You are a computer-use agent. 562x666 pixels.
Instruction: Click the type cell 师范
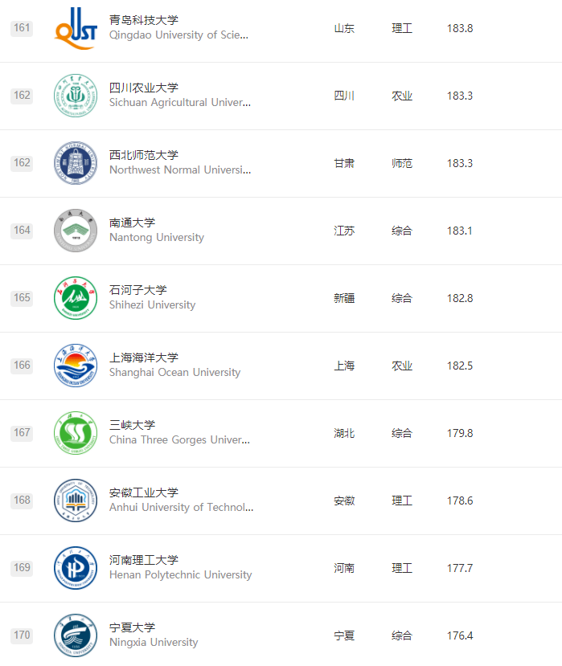tap(402, 164)
